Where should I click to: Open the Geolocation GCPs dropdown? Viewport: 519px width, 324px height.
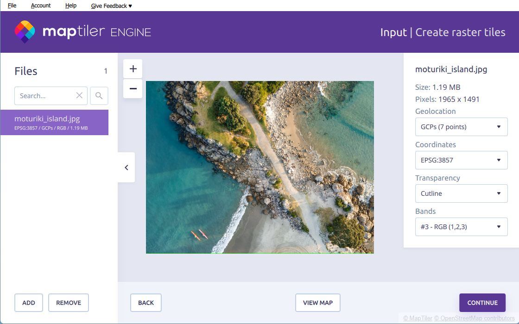(461, 127)
